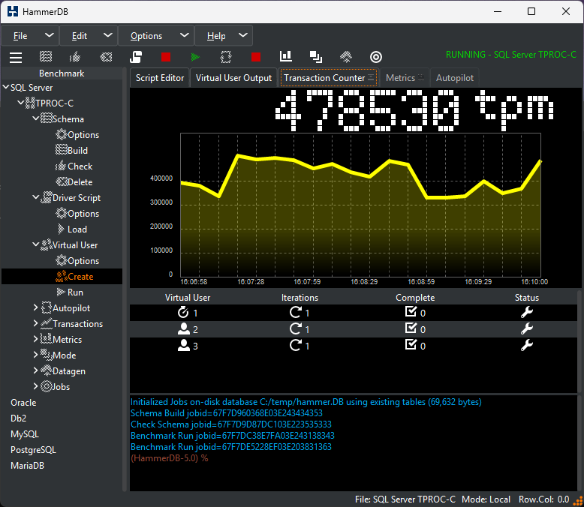This screenshot has height=507, width=584.
Task: Click the Metrics toolbar icon
Action: pyautogui.click(x=316, y=56)
